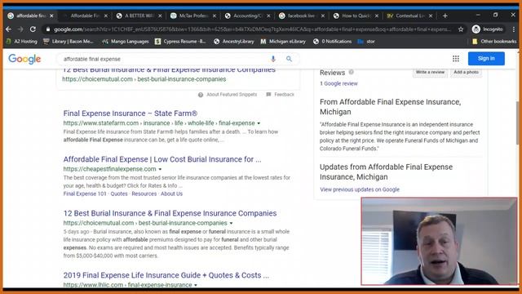Viewport: 522px width, 294px height.
Task: Switch to Accounting tab
Action: [246, 16]
